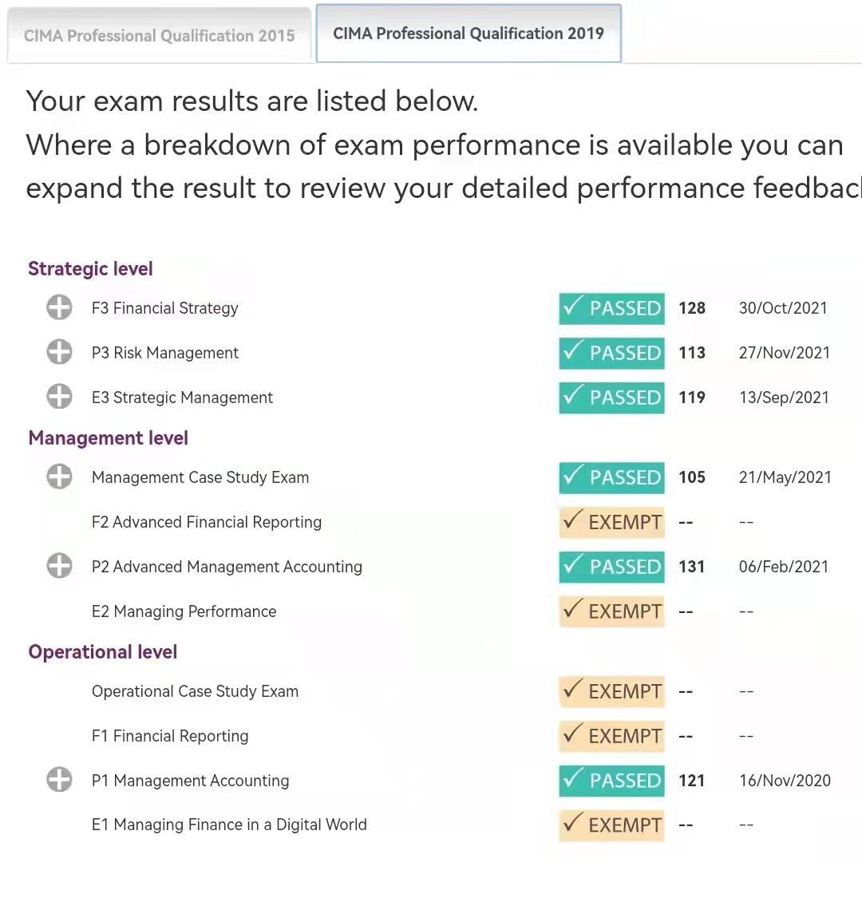This screenshot has width=862, height=902.
Task: Click the Strategic level heading
Action: pyautogui.click(x=90, y=269)
